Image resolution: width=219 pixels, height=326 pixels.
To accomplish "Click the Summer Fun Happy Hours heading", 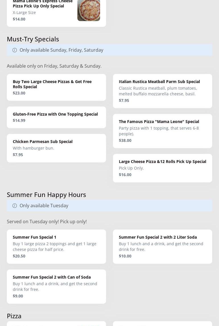I will pos(46,194).
